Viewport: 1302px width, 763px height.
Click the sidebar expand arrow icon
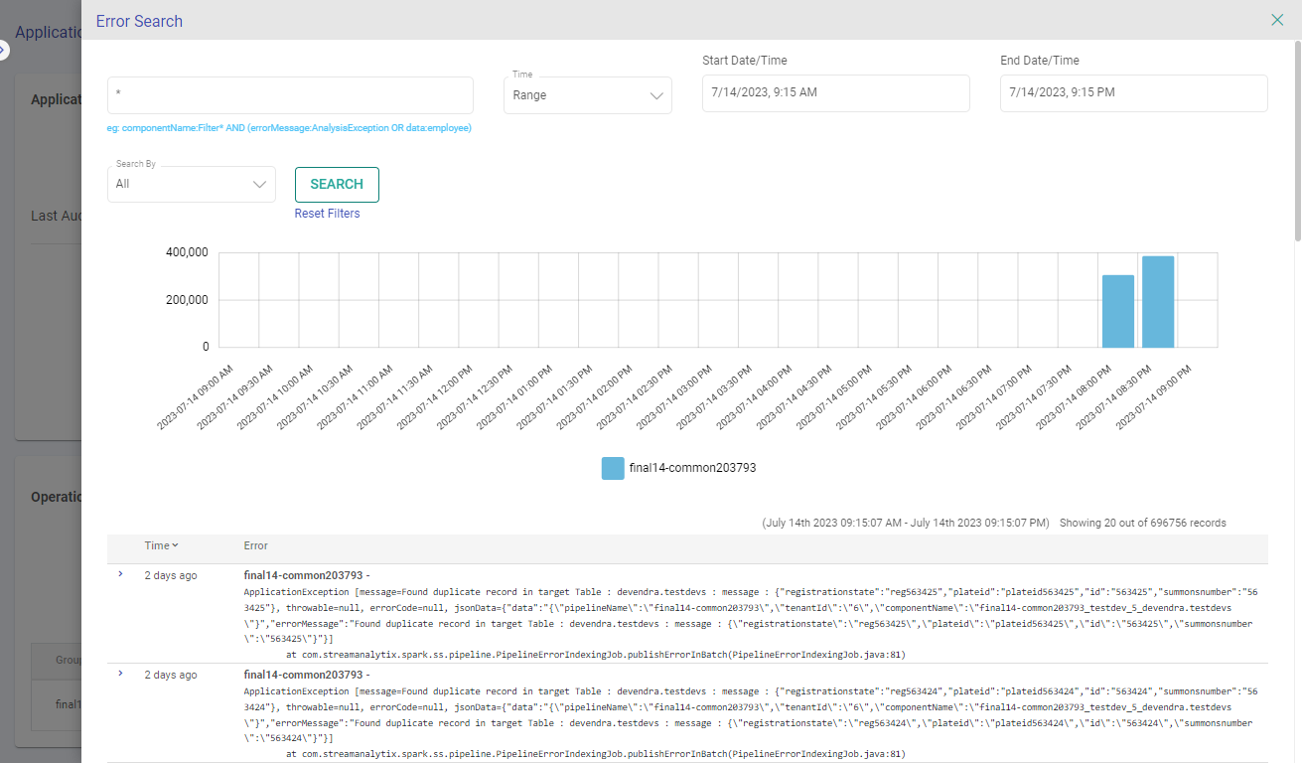click(3, 50)
